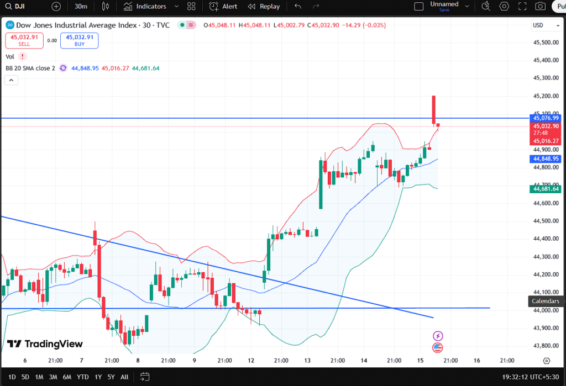Image resolution: width=566 pixels, height=386 pixels.
Task: Click the SELL 45,032.91 button
Action: 24,40
